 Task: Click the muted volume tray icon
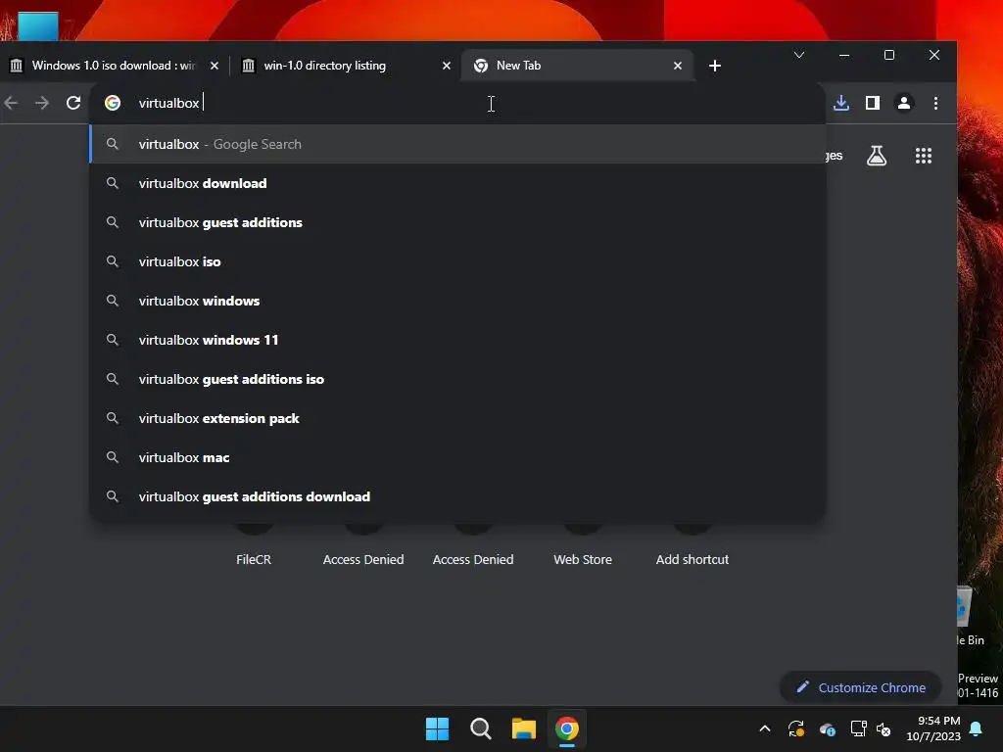point(884,728)
